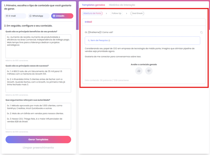Select the WhatsApp content type
This screenshot has height=155, width=210.
click(x=39, y=16)
